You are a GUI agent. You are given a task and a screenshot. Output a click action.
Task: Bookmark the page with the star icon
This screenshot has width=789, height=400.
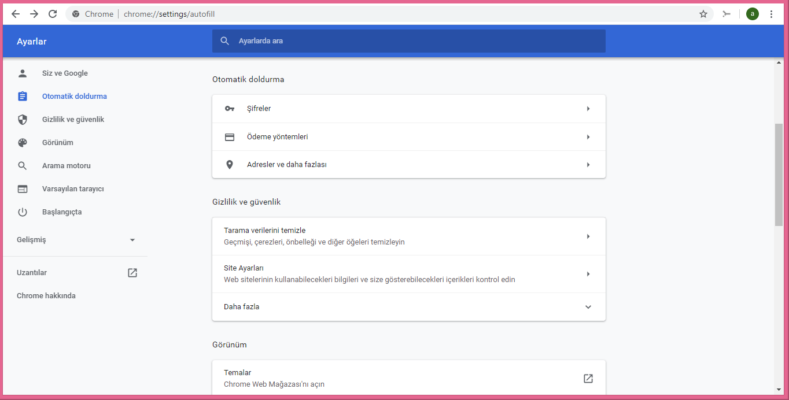(x=703, y=14)
